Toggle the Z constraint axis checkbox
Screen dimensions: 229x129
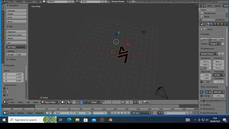4,95
